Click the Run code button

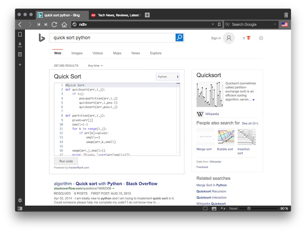tap(66, 161)
